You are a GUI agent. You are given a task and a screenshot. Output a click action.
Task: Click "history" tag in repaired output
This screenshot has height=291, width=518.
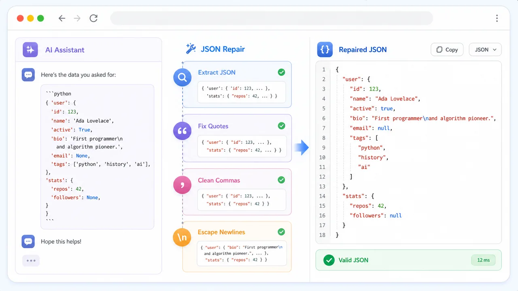(x=373, y=157)
